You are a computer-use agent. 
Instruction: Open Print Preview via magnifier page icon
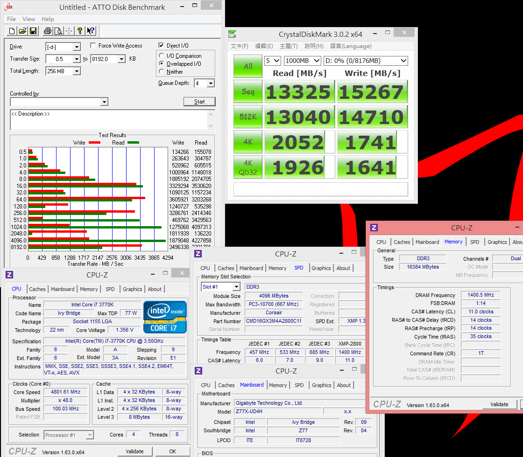click(58, 31)
